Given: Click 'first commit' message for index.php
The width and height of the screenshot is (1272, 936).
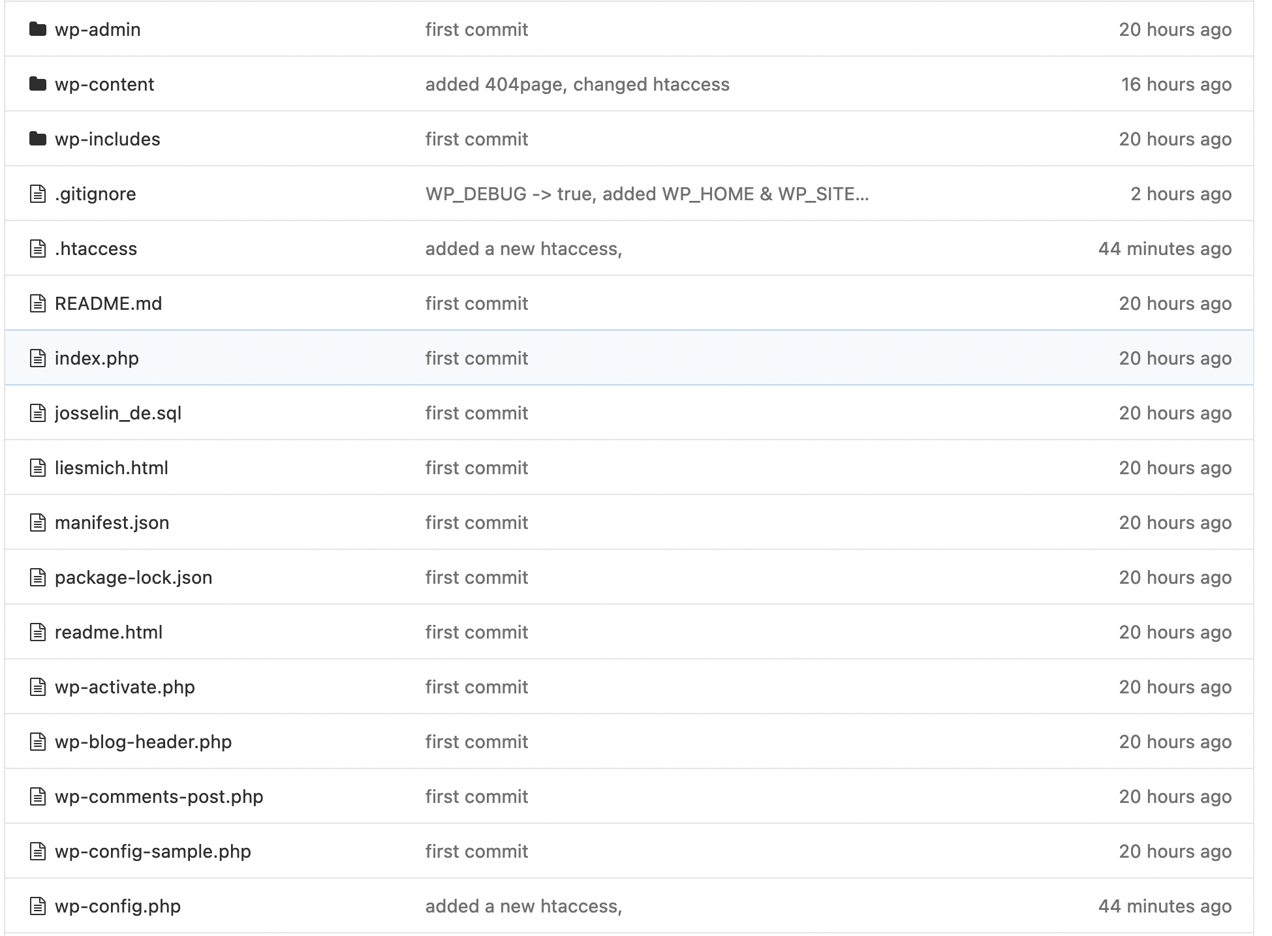Looking at the screenshot, I should 477,359.
